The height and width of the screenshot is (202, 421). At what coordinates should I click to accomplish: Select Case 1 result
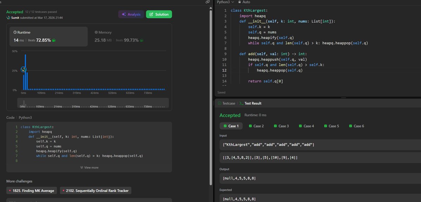230,126
